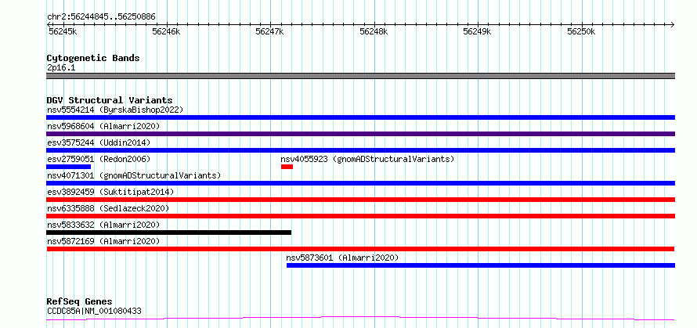Click RefSeq Genes track heading

coord(79,302)
